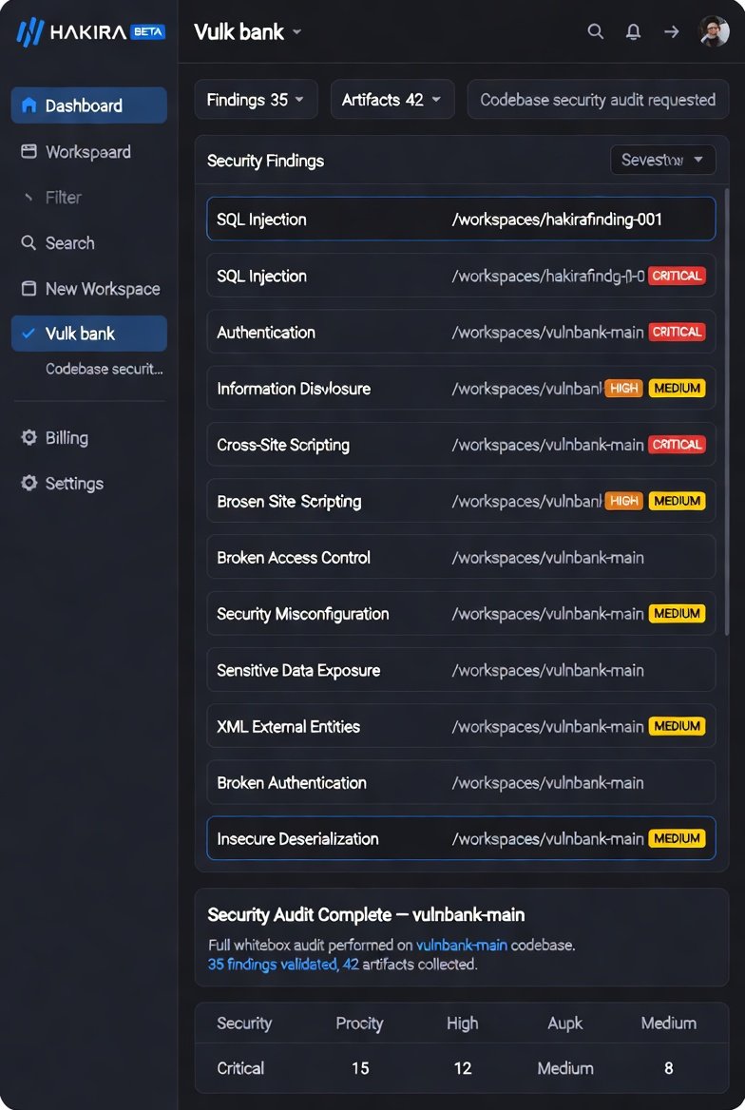Click MEDIUM badge on Security Misconfiguration row
This screenshot has width=745, height=1110.
click(677, 613)
